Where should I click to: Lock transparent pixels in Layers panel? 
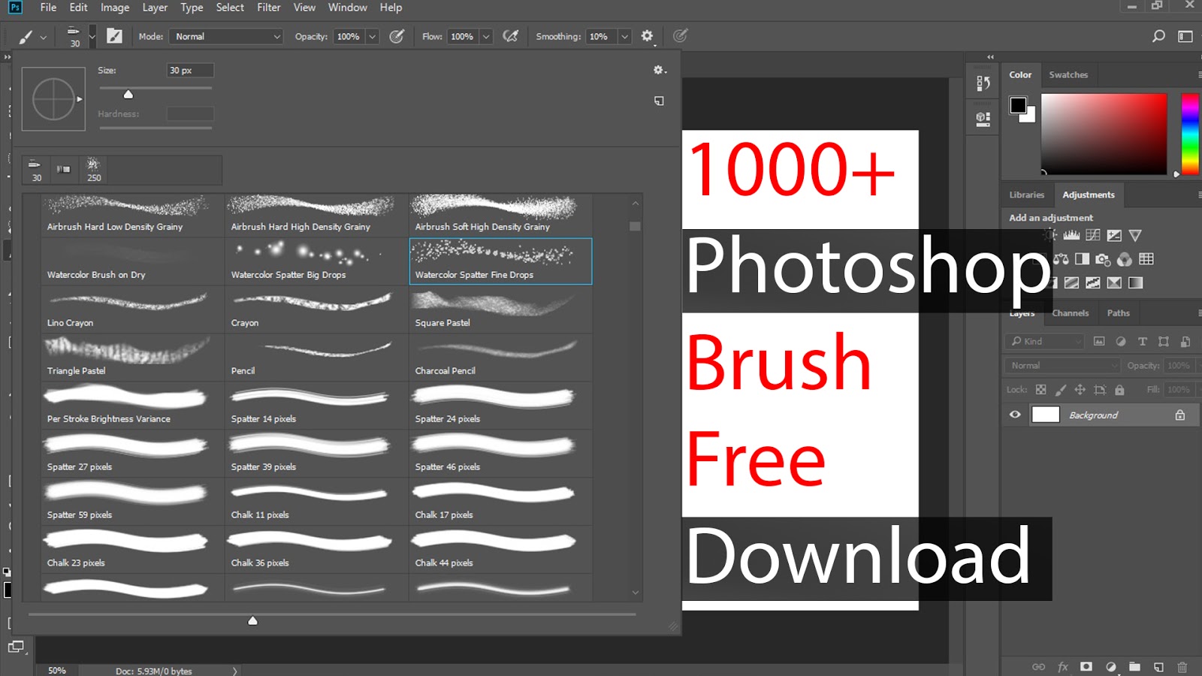[x=1040, y=390]
